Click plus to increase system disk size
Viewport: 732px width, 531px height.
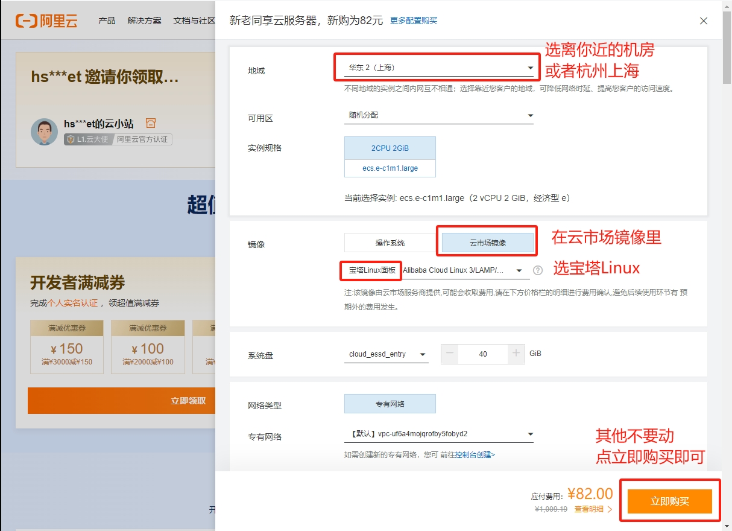click(x=517, y=354)
